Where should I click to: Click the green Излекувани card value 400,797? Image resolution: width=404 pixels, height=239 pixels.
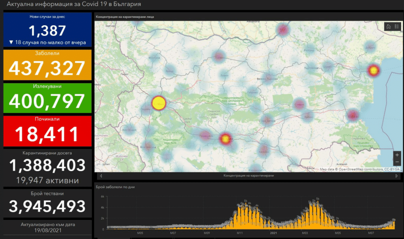[x=47, y=101]
